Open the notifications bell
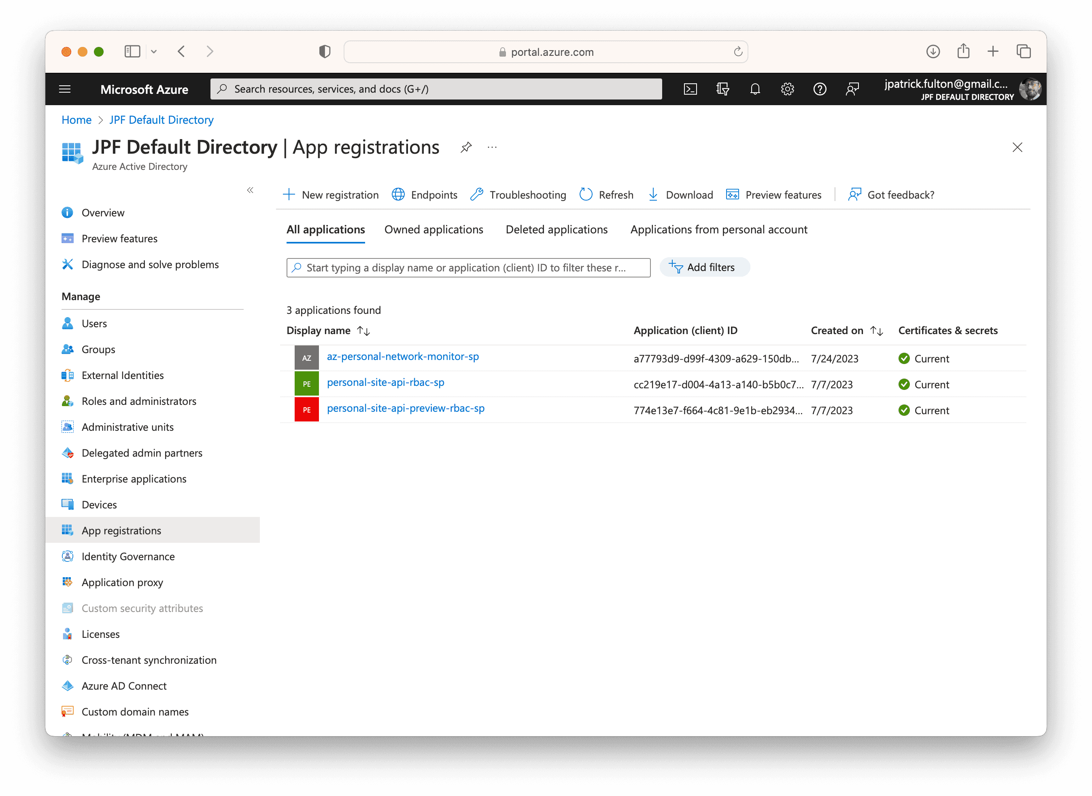This screenshot has width=1092, height=796. point(755,89)
